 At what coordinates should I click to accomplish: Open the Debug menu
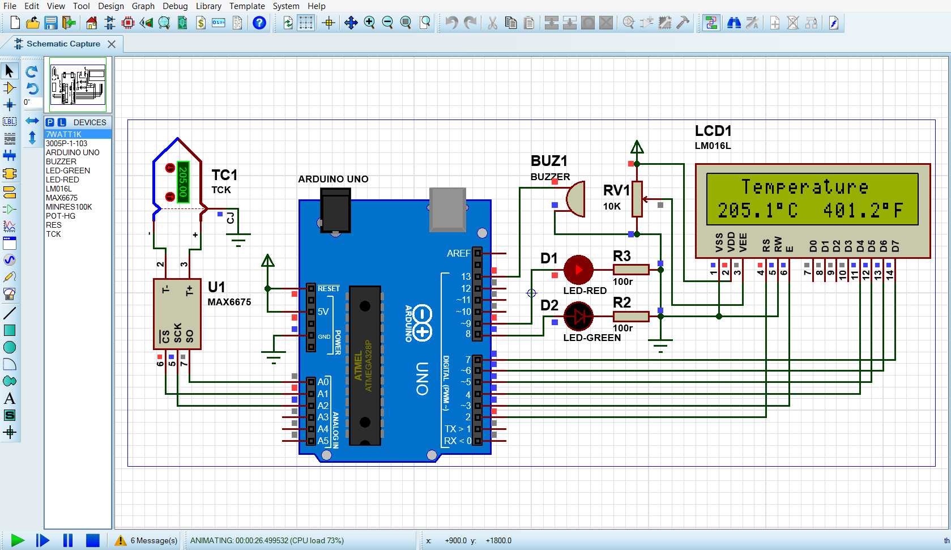click(174, 6)
